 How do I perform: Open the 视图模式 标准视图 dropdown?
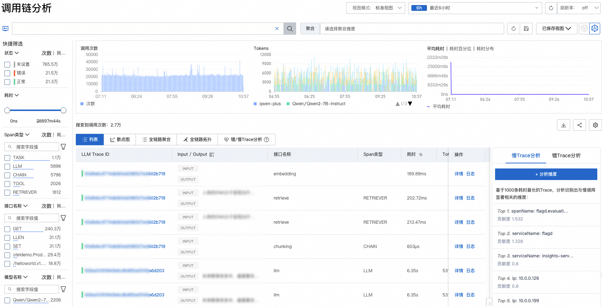[376, 8]
